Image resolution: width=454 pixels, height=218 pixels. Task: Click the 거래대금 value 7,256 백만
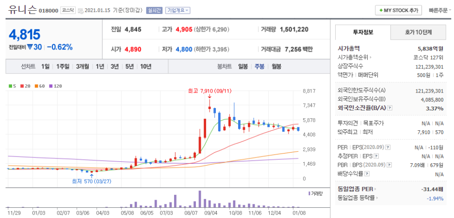(x=298, y=49)
